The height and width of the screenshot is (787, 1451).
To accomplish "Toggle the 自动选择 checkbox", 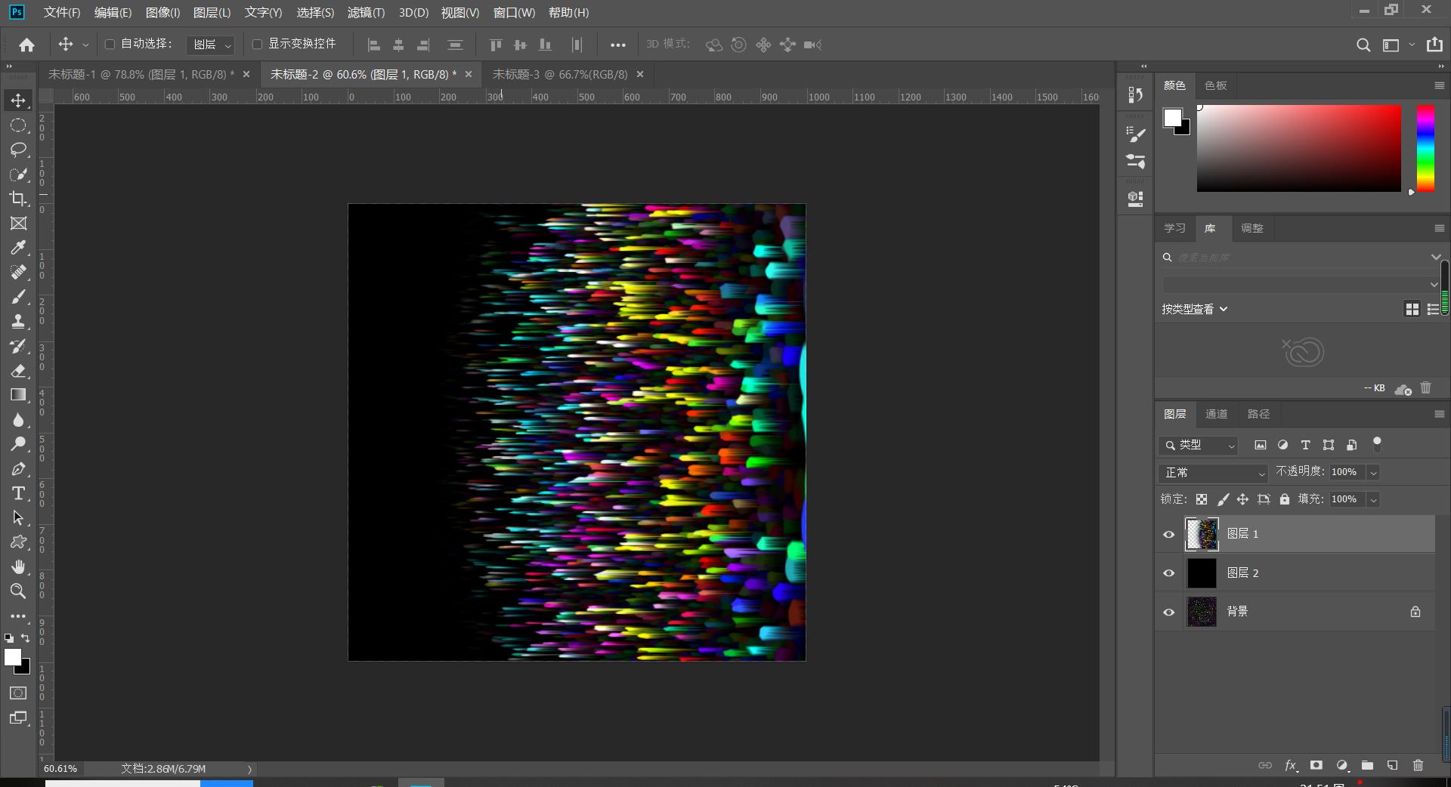I will point(110,45).
